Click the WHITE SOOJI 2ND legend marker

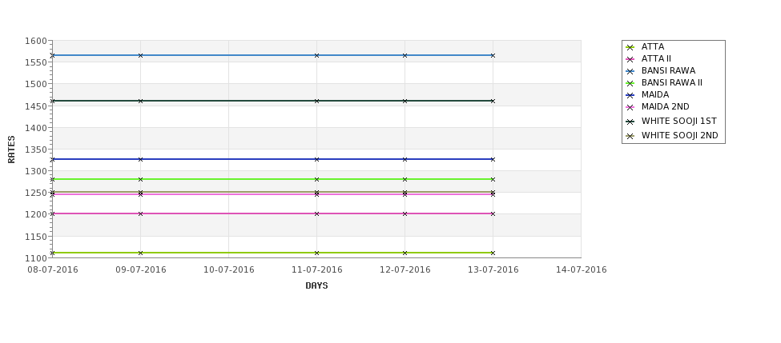[x=630, y=136]
